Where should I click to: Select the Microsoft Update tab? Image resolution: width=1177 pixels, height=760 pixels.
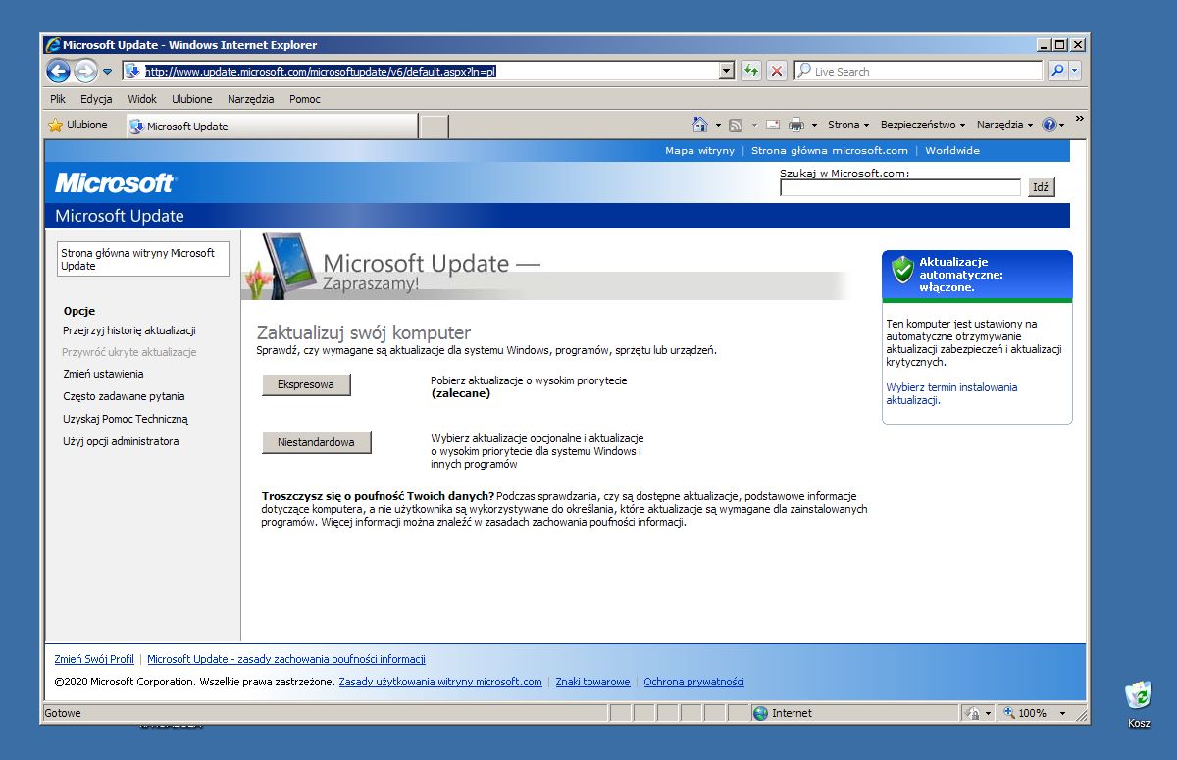click(272, 126)
